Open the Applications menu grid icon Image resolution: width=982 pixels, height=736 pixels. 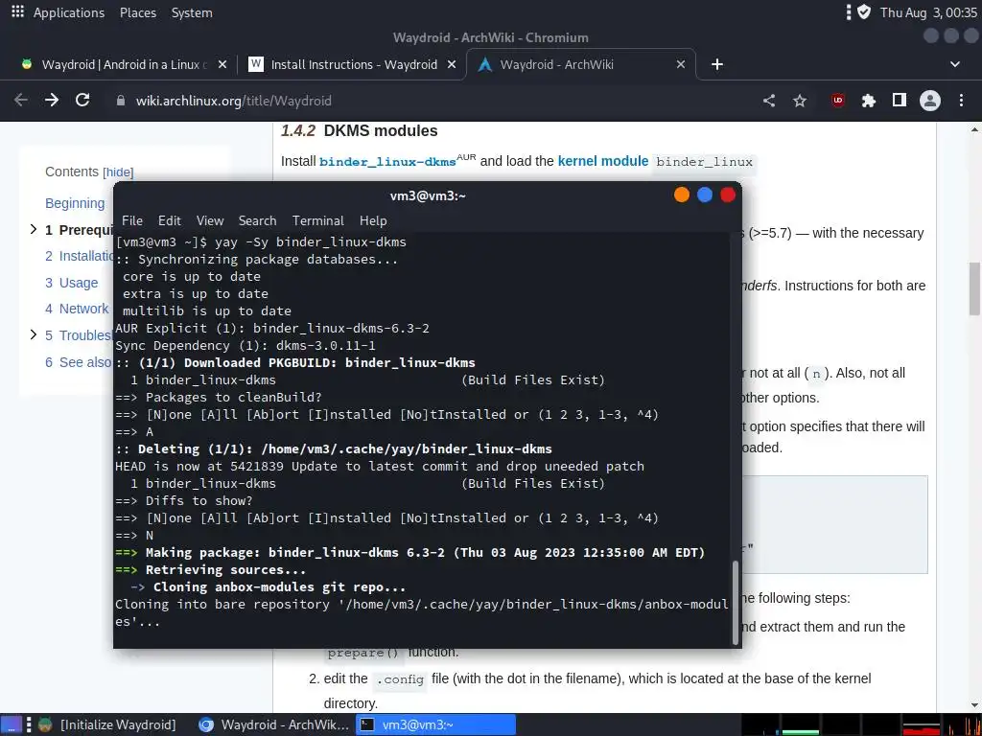17,11
